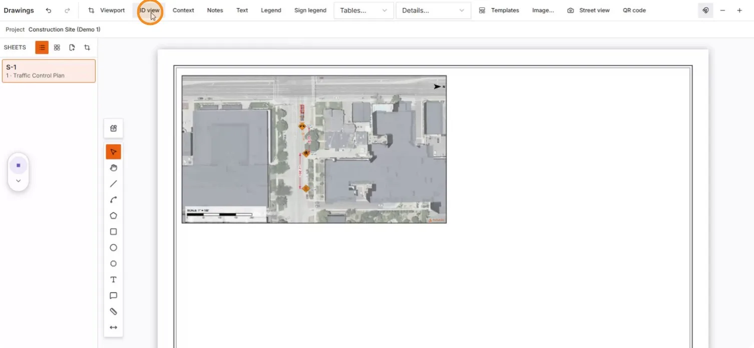The image size is (754, 348).
Task: Add Notes to the sheet
Action: tap(215, 10)
